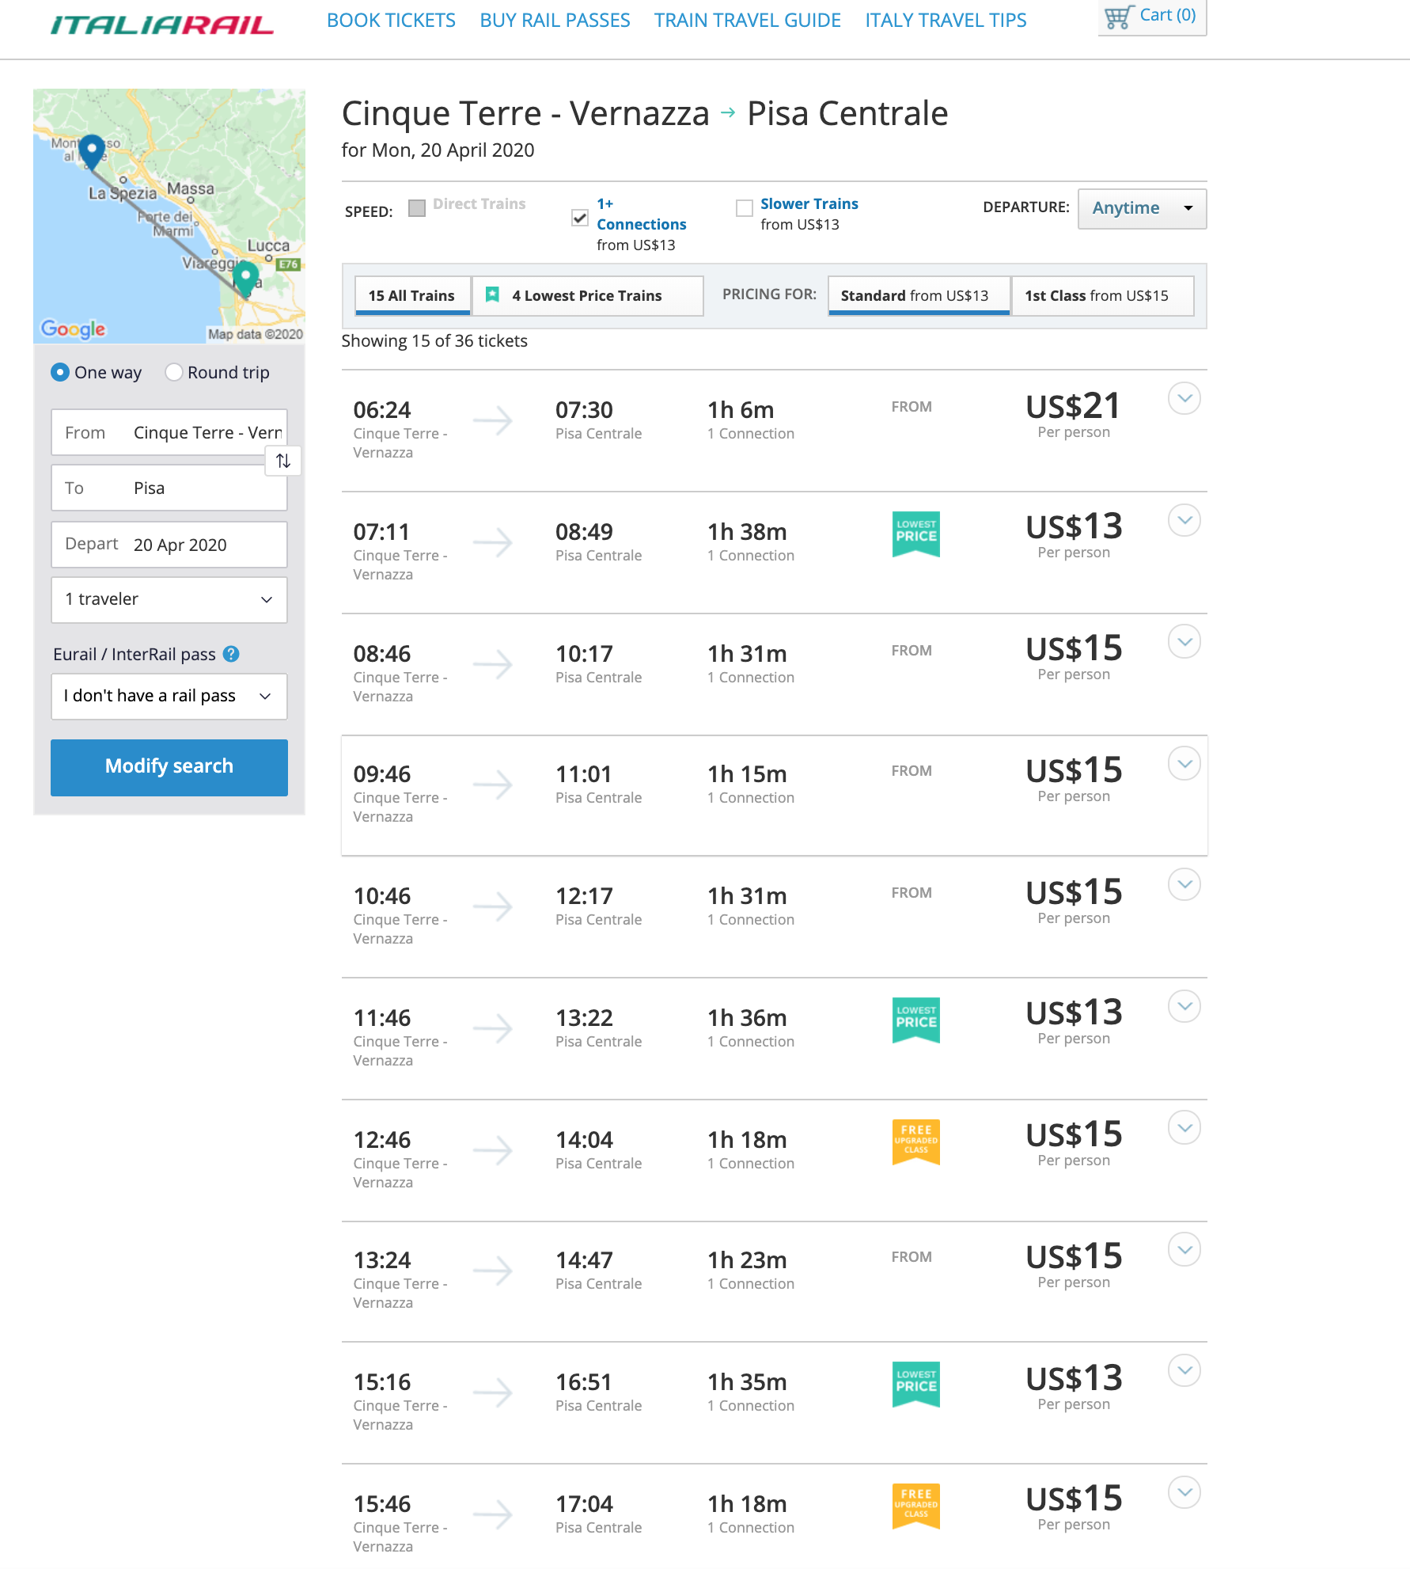Expand details for 07:11 train
Viewport: 1410px width, 1569px height.
1184,520
